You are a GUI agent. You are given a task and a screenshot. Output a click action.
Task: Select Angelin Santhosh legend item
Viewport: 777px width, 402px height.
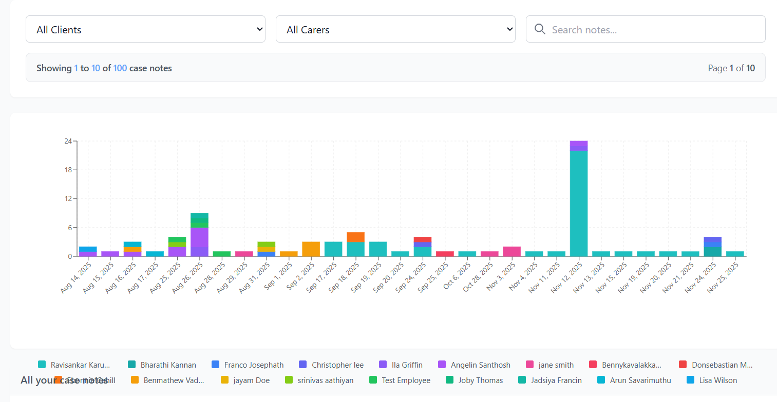[x=480, y=365]
